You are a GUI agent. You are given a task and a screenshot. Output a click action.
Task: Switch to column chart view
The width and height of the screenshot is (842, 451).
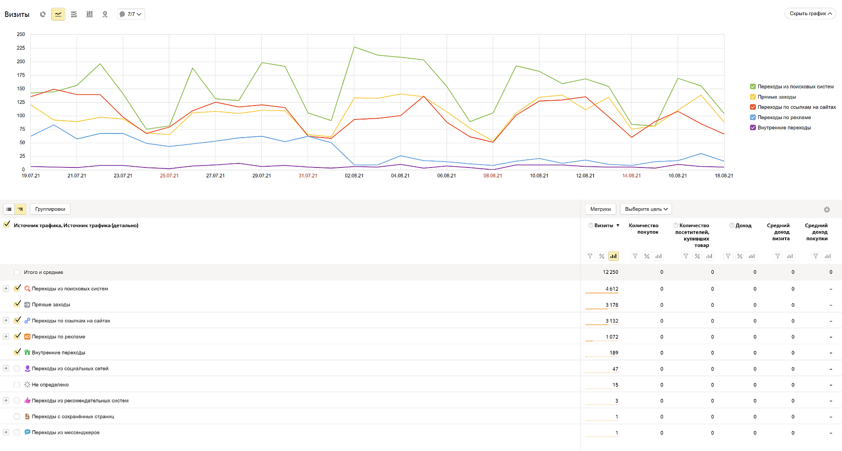point(89,14)
